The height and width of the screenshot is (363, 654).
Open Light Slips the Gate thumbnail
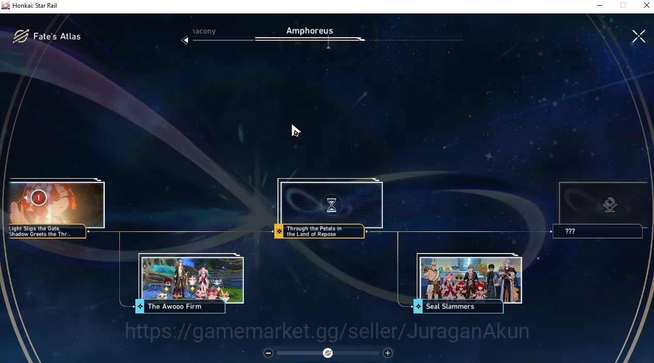click(56, 204)
